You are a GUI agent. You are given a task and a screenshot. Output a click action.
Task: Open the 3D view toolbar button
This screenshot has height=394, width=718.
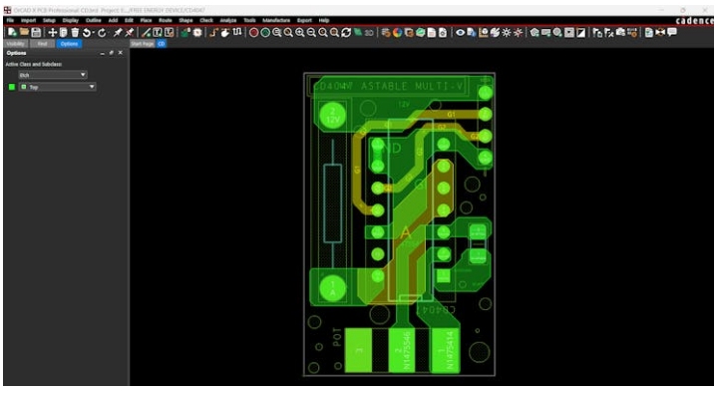(x=369, y=33)
